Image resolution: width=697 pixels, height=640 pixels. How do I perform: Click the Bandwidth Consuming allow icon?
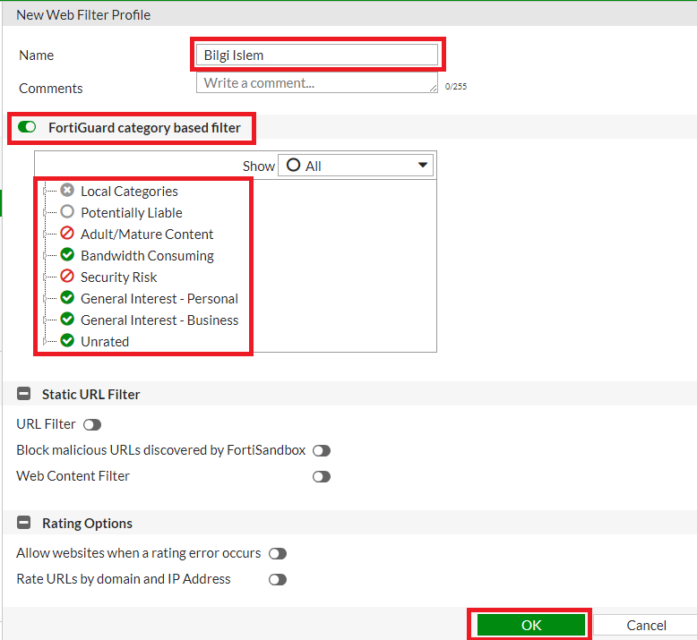pos(67,255)
